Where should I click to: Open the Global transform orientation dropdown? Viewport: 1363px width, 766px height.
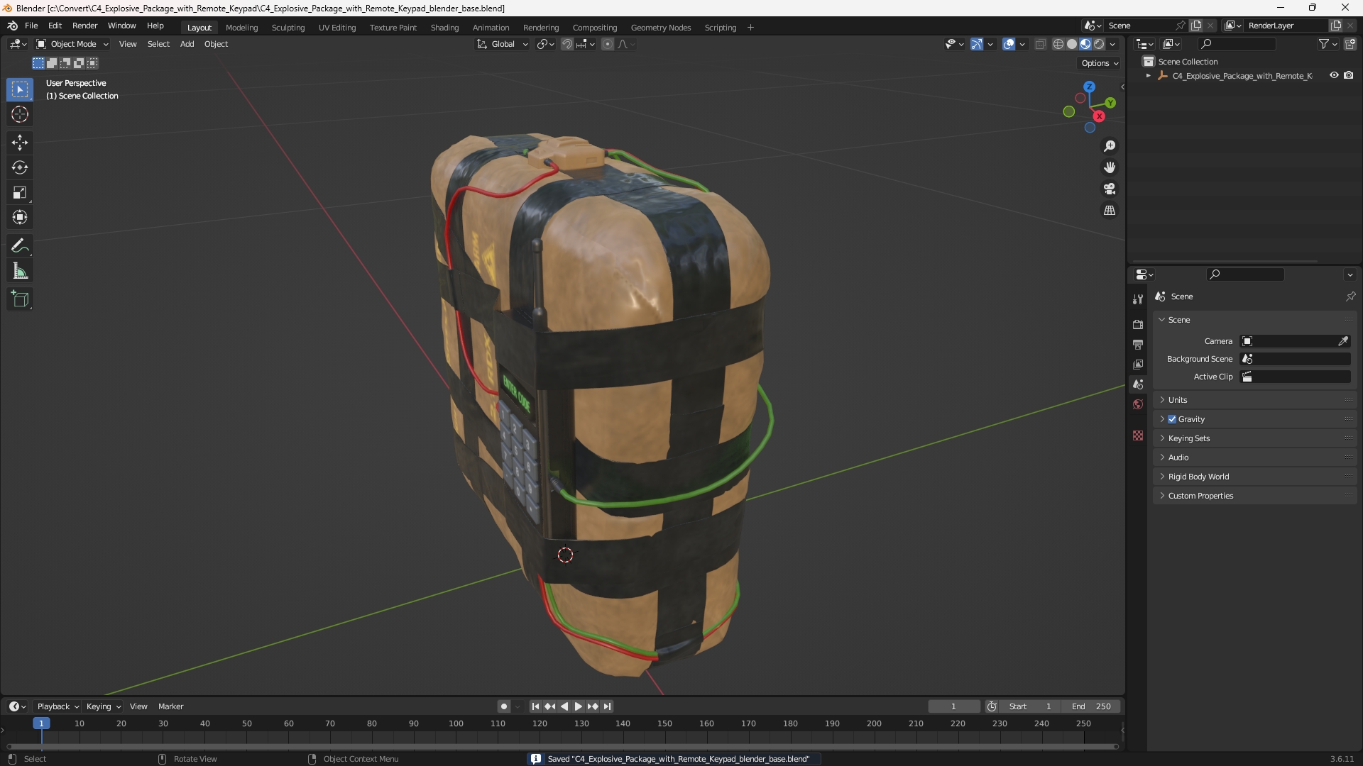[503, 44]
